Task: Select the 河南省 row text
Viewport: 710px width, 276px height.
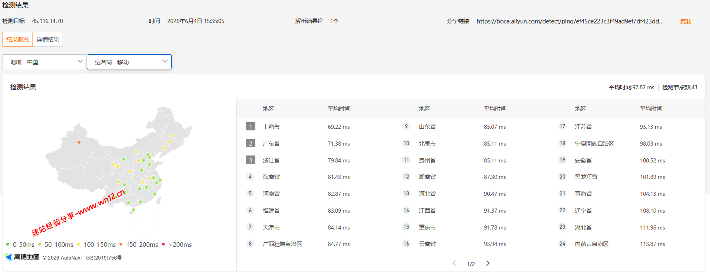Action: pos(271,194)
